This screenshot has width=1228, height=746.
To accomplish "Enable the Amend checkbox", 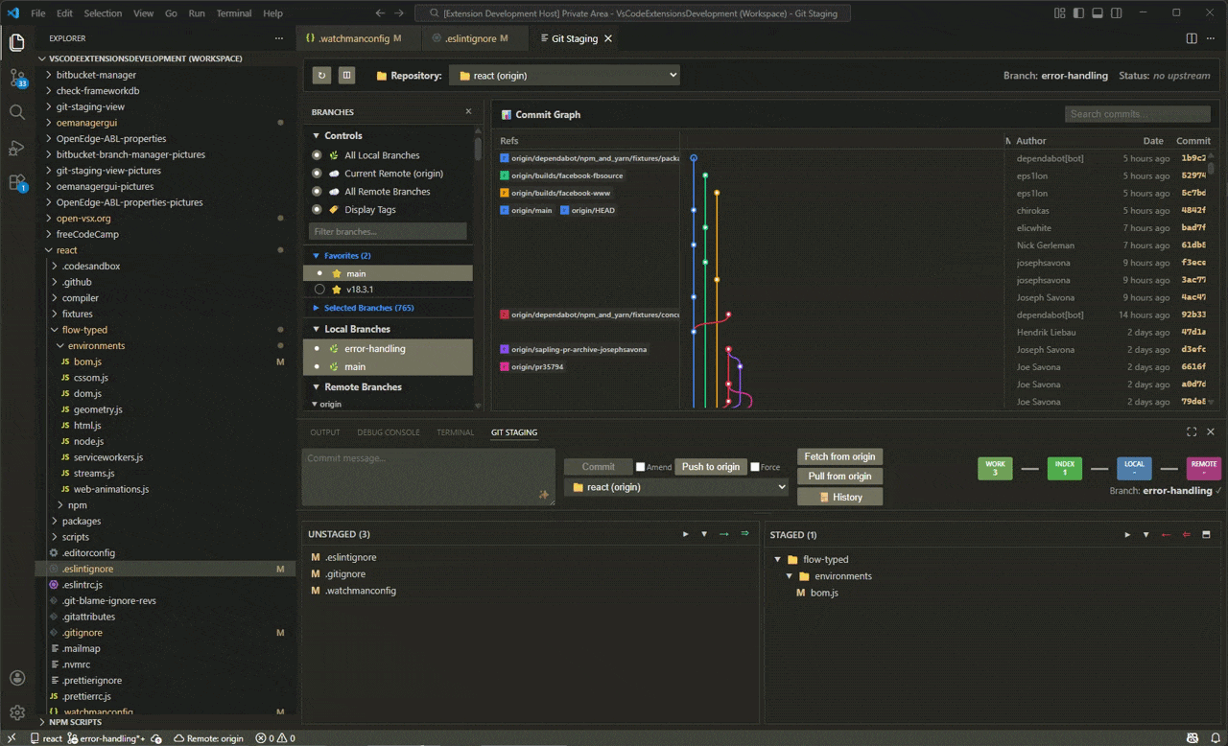I will [x=640, y=467].
